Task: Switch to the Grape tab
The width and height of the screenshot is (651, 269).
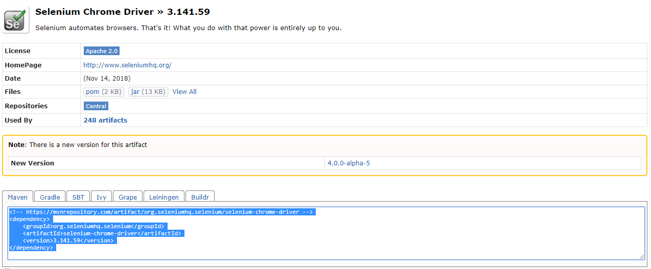Action: [x=128, y=197]
